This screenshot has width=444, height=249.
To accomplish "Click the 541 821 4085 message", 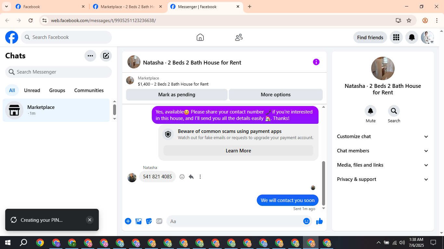I will coord(158,177).
